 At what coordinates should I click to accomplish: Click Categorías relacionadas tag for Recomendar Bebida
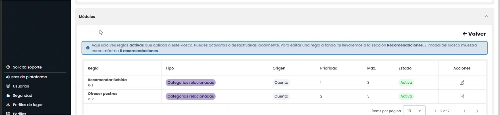190,83
